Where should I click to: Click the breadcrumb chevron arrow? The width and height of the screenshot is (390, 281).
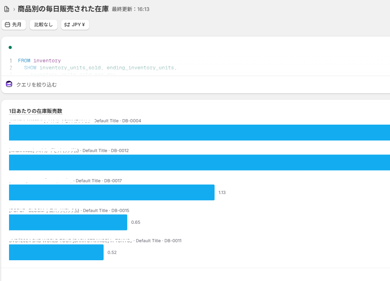(14, 9)
